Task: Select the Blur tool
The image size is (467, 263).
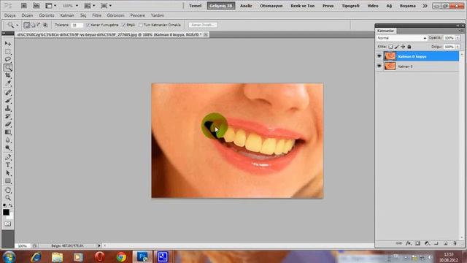Action: click(8, 140)
